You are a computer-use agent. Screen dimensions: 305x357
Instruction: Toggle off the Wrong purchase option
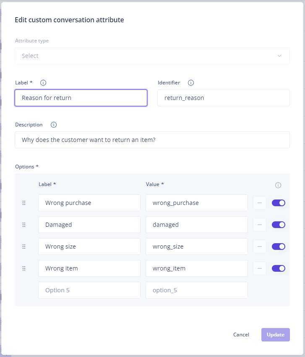click(279, 203)
